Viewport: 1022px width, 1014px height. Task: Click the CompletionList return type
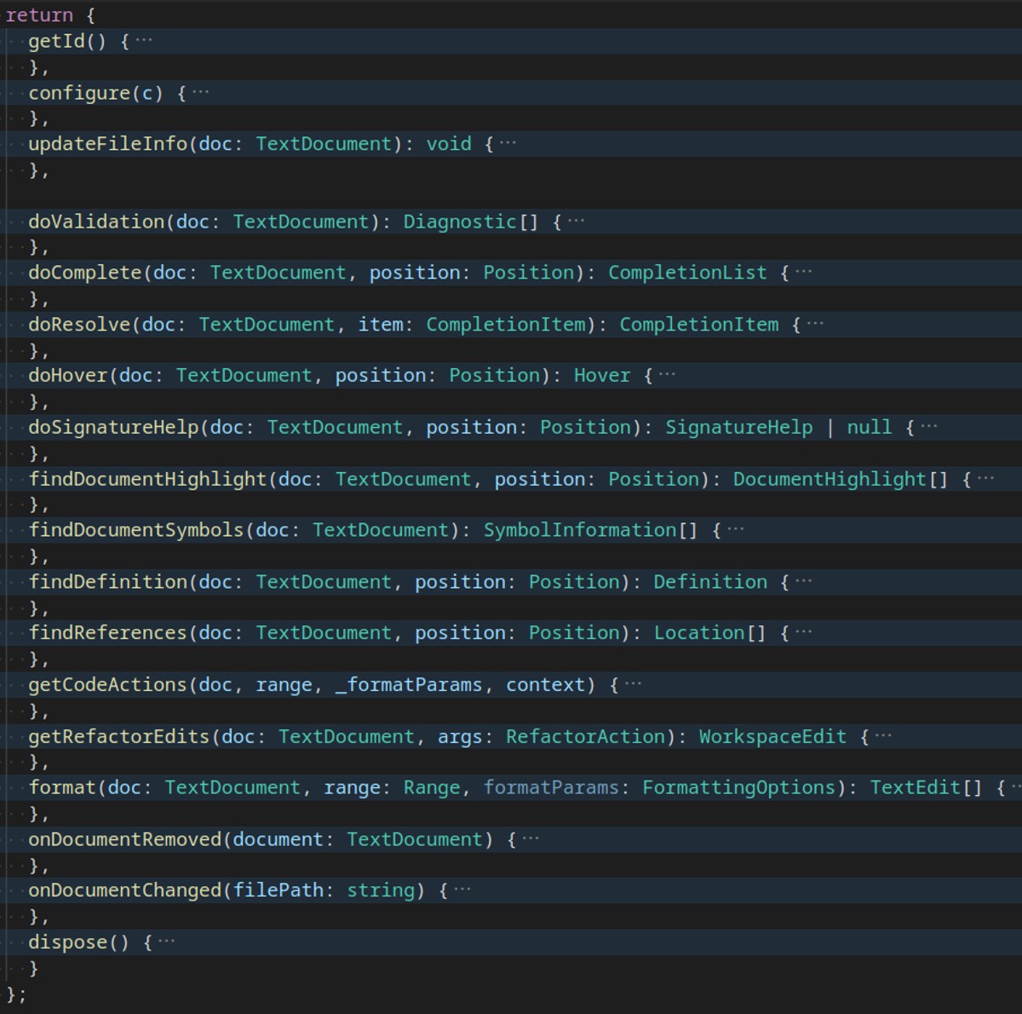tap(687, 273)
